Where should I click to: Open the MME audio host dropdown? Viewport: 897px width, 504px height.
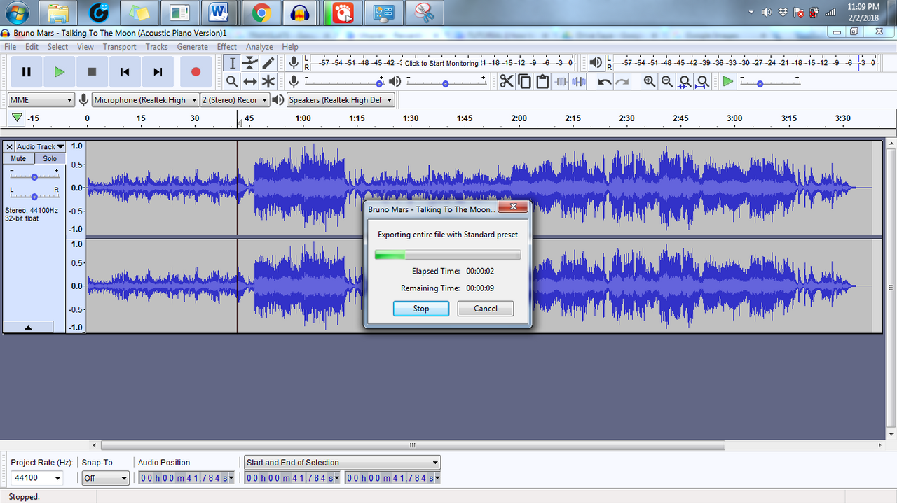[41, 100]
